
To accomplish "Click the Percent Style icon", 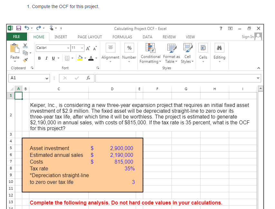I will (129, 48).
